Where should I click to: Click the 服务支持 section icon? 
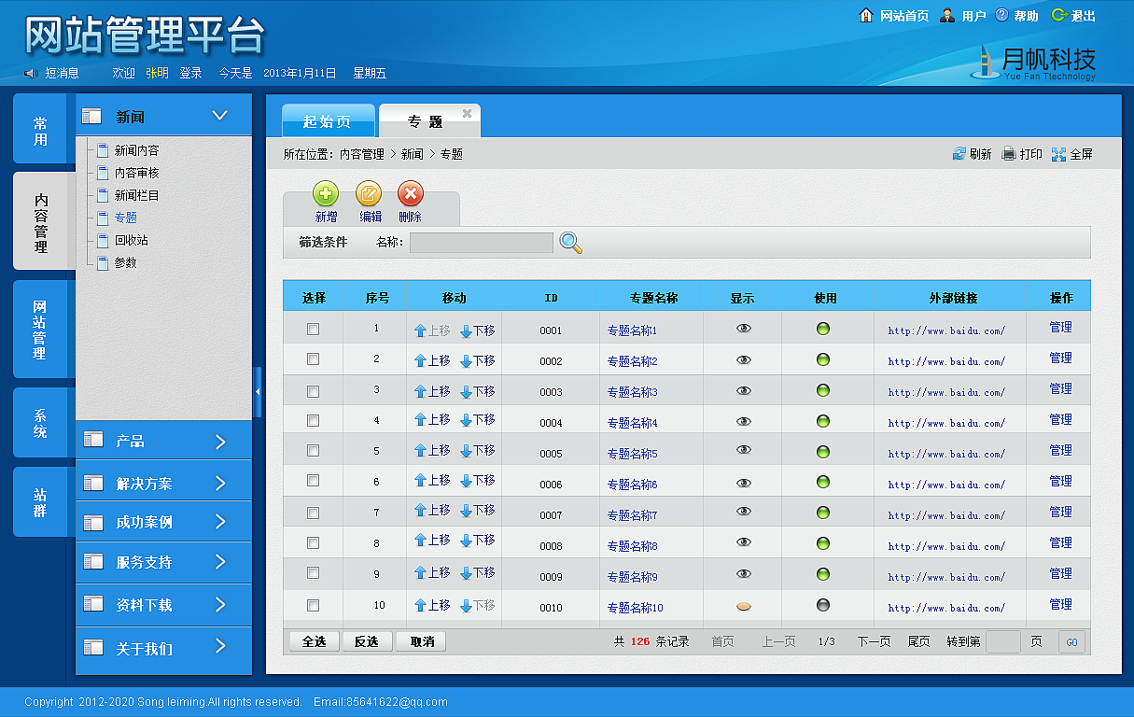coord(92,562)
